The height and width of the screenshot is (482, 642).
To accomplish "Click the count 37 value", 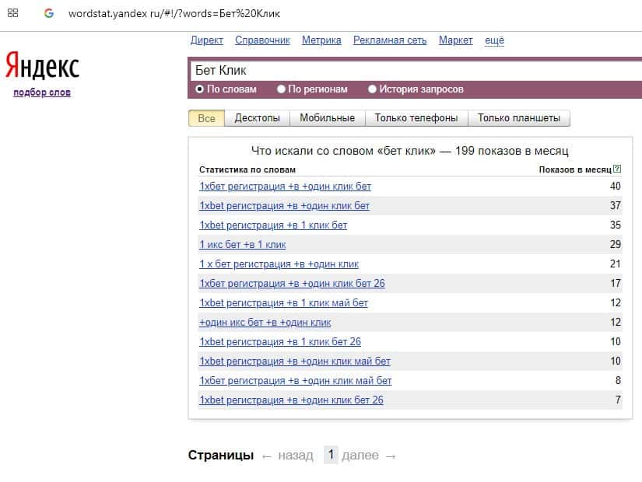I will [x=615, y=205].
